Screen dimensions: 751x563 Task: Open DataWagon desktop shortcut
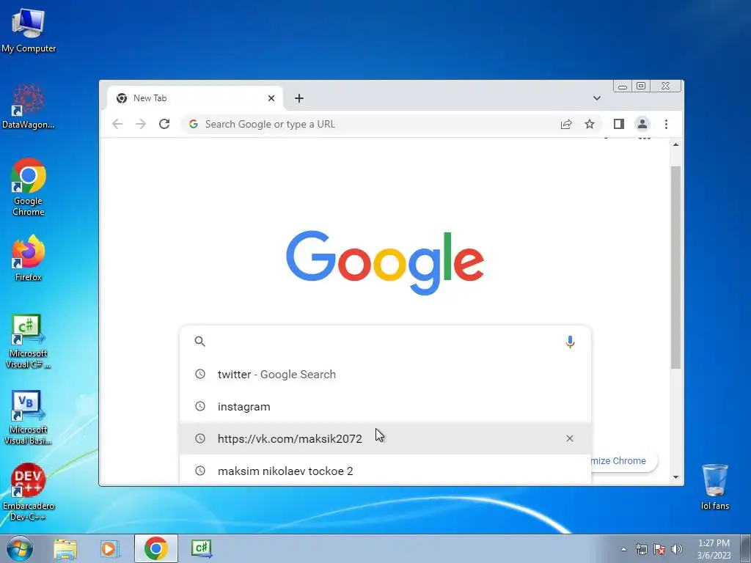tap(29, 106)
